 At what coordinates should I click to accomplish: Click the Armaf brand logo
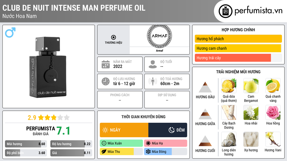point(159,36)
